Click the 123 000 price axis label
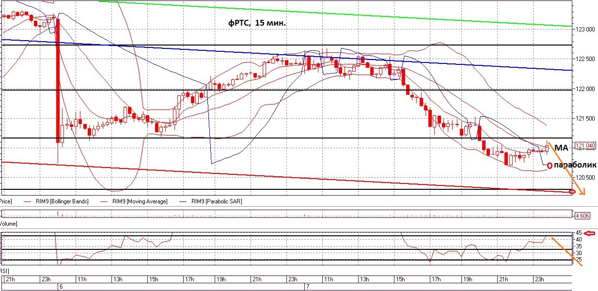Viewport: 598px width, 291px height. [x=585, y=30]
